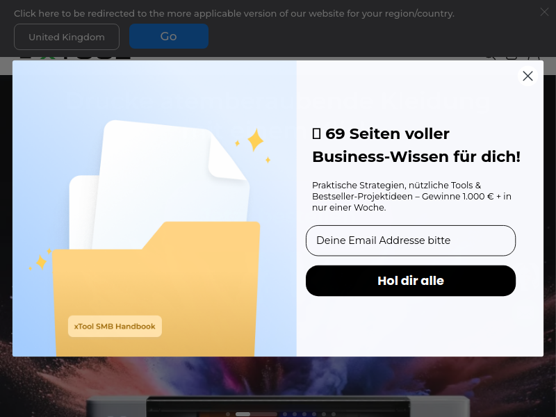
Task: Click the Praktische Strategien description text
Action: point(411,196)
